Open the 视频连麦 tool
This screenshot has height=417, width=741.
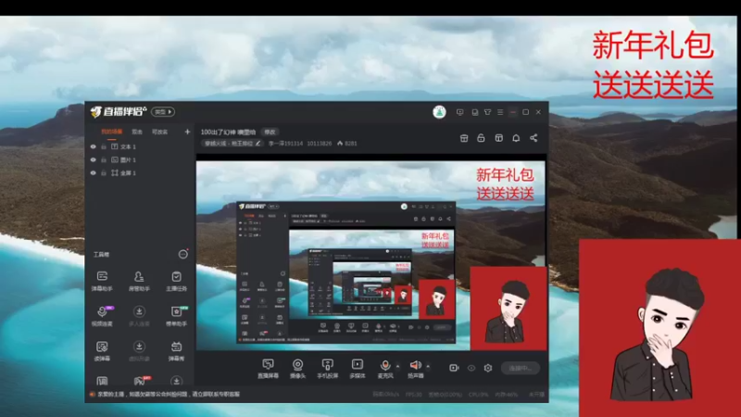pyautogui.click(x=102, y=316)
